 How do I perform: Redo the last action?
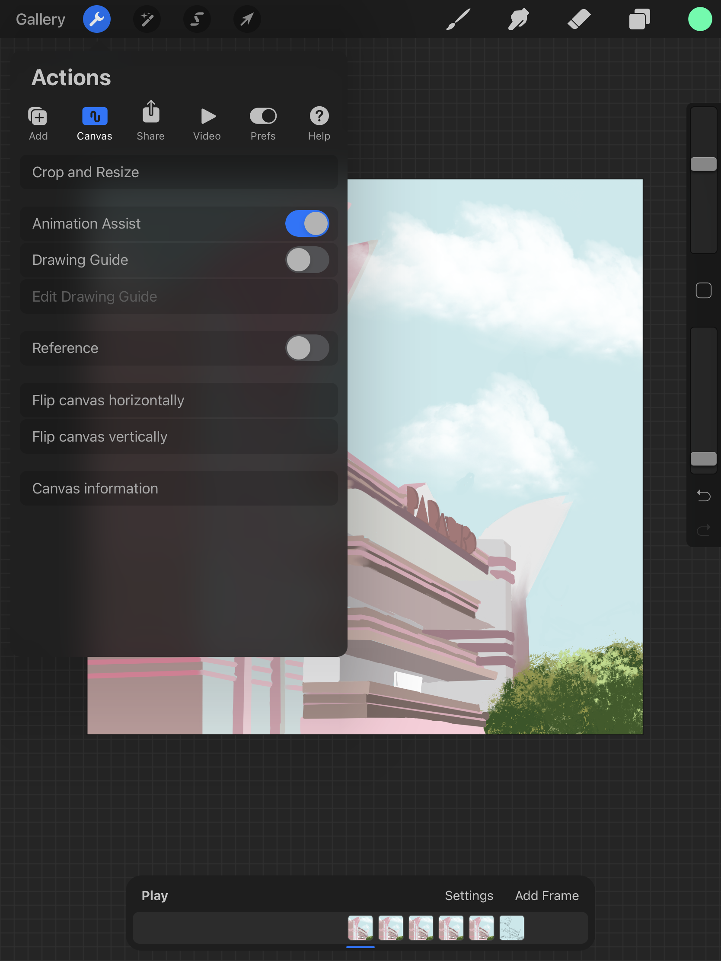click(x=703, y=529)
